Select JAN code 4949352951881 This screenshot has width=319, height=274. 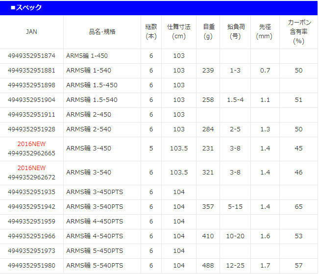31,71
